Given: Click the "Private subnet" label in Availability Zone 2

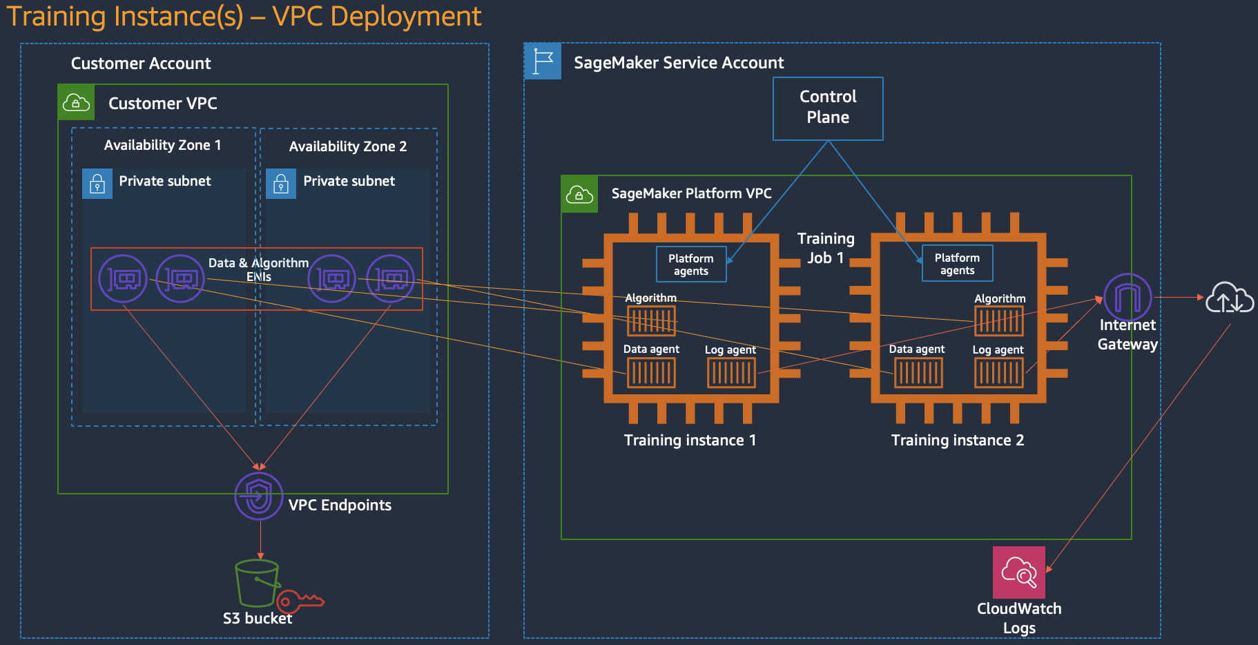Looking at the screenshot, I should pos(349,181).
